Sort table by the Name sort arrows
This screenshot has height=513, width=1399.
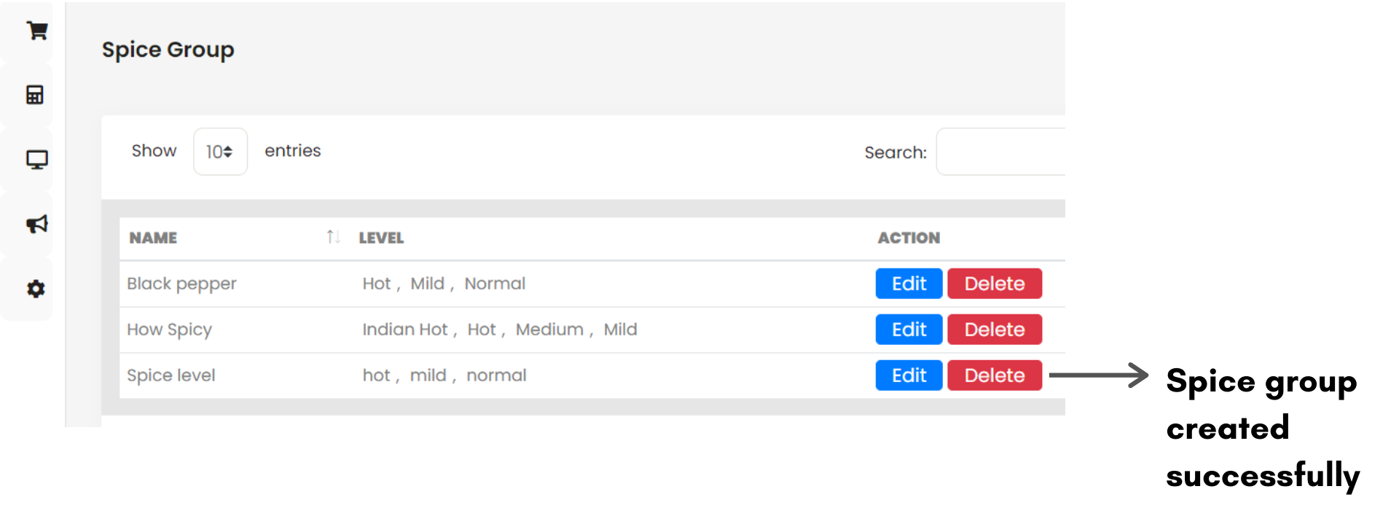333,237
